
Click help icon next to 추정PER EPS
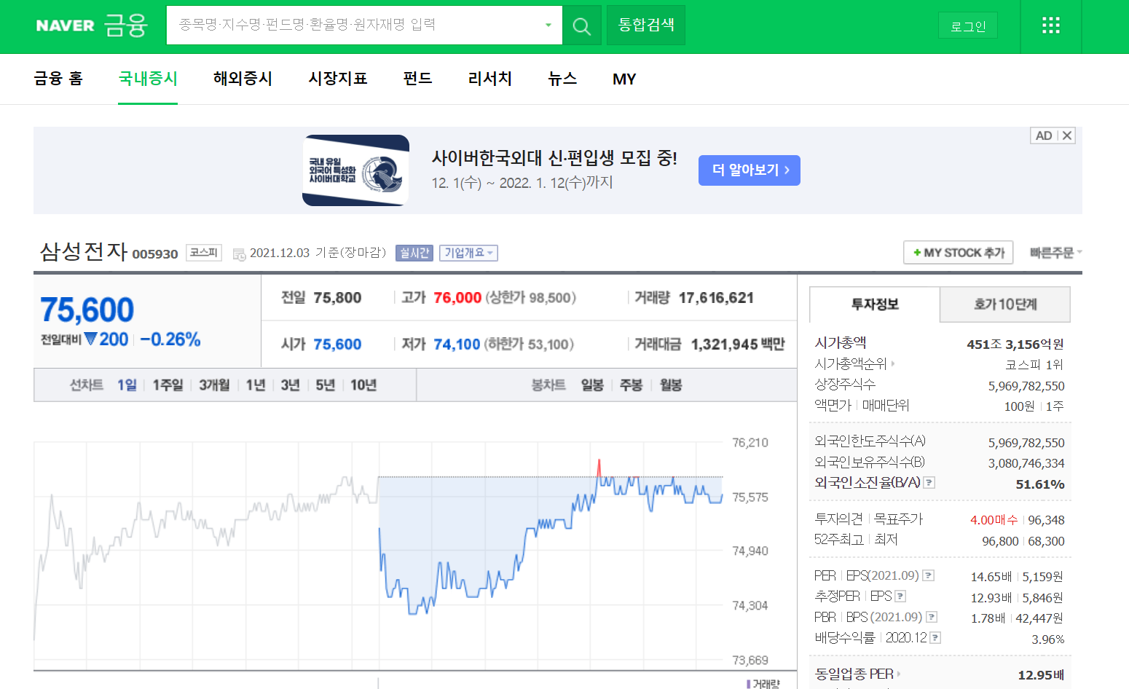tap(900, 596)
